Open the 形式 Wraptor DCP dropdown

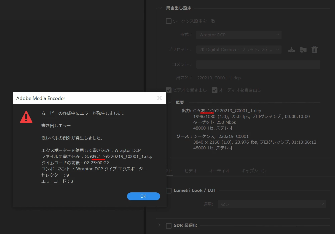[x=239, y=35]
